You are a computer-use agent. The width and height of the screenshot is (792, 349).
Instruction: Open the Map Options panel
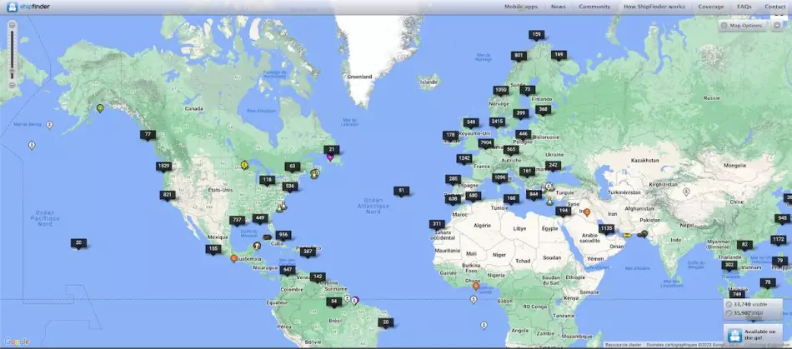(x=742, y=25)
